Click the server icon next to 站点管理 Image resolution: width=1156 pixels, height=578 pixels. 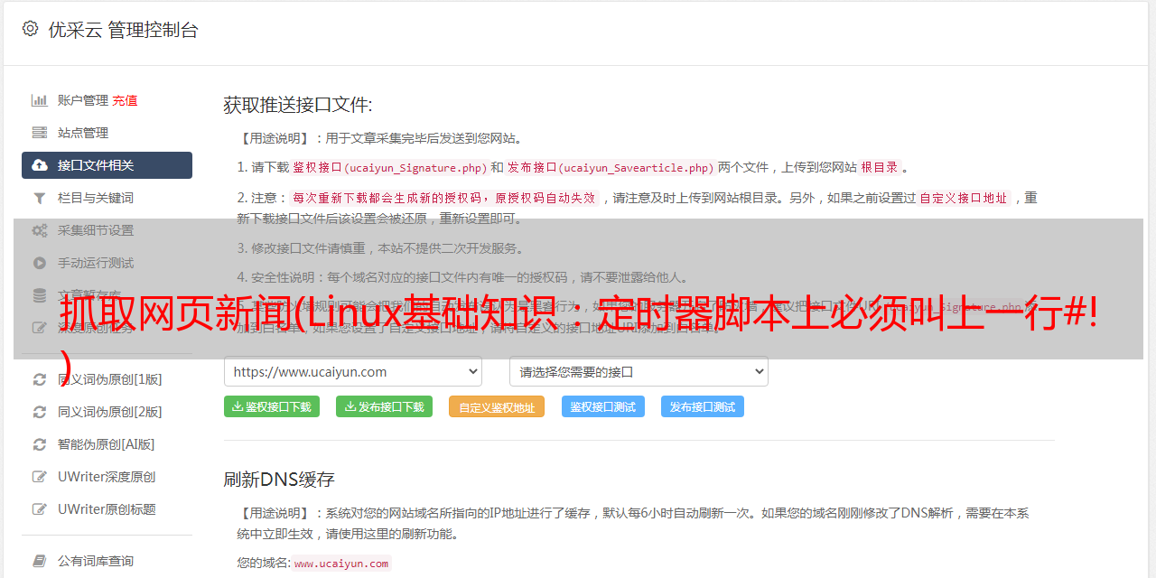click(x=40, y=133)
